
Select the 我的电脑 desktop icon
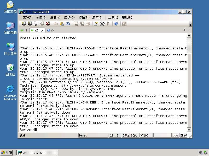(x=10, y=28)
